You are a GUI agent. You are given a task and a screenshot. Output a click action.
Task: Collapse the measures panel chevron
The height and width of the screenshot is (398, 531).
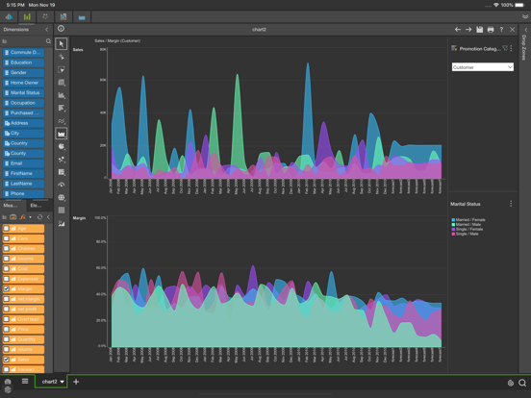coord(48,217)
